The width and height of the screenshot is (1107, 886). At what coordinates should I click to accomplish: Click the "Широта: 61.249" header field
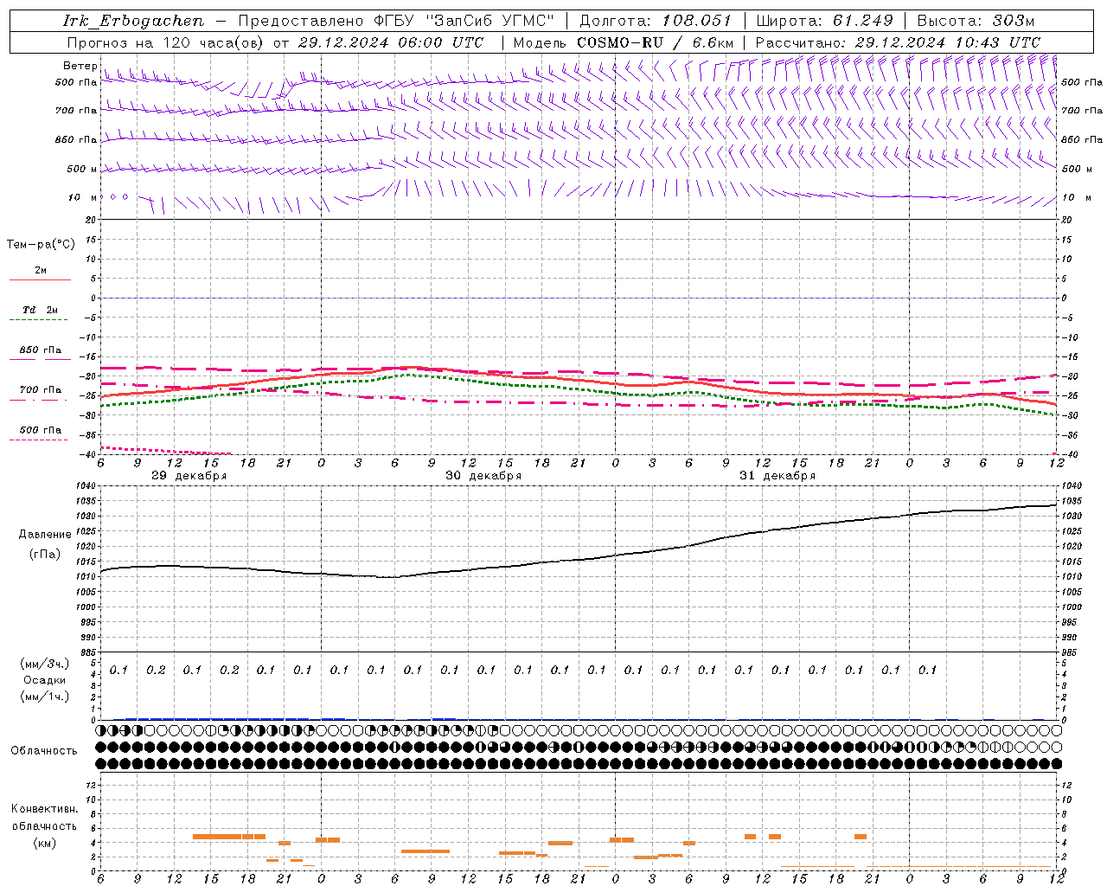click(824, 21)
